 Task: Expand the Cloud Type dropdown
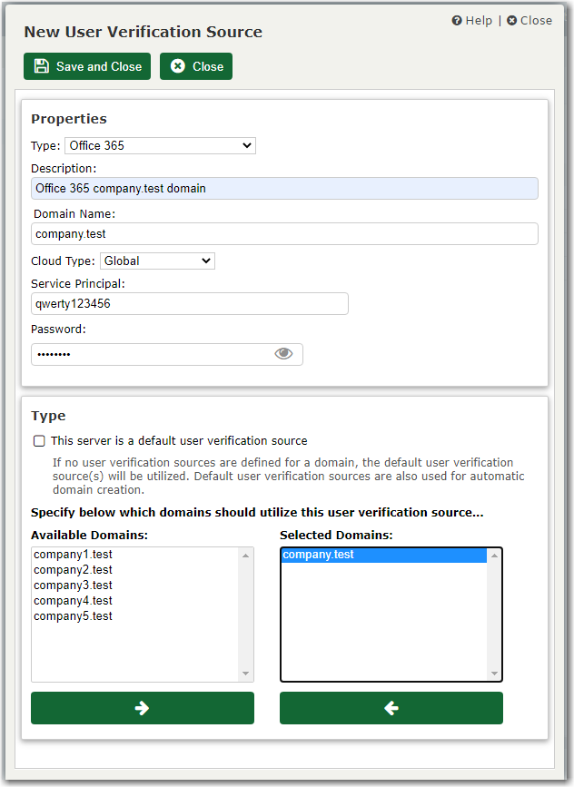pos(157,261)
